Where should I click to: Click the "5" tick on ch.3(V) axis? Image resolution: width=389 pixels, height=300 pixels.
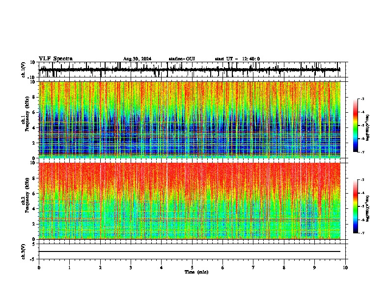click(x=34, y=244)
